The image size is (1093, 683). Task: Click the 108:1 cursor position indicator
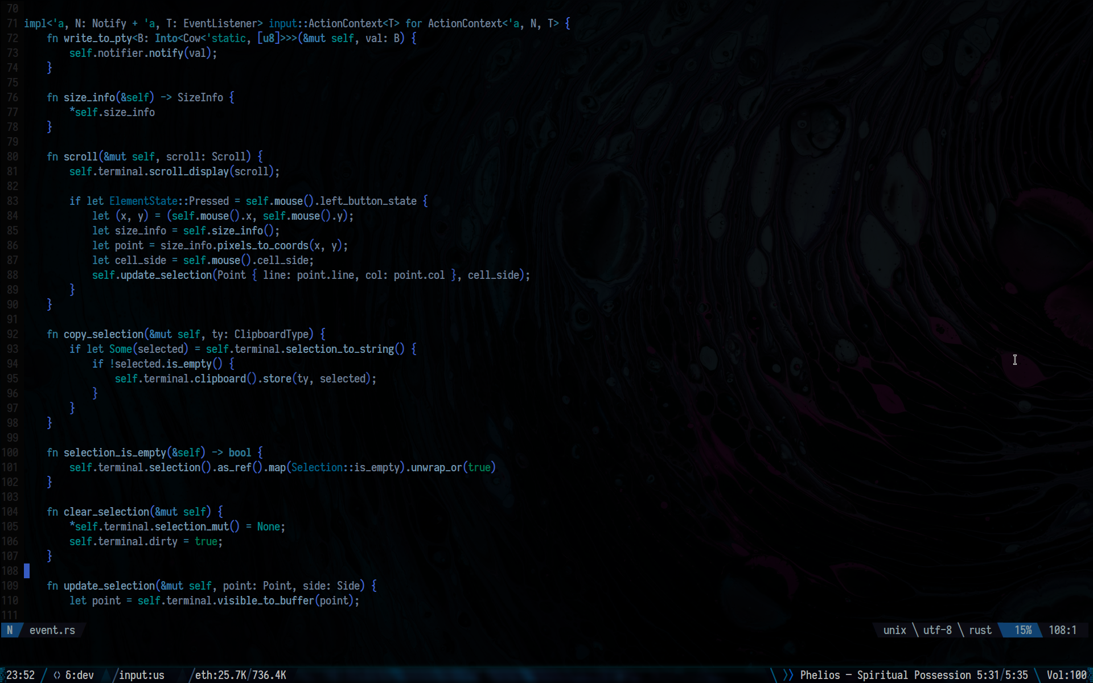click(x=1062, y=630)
